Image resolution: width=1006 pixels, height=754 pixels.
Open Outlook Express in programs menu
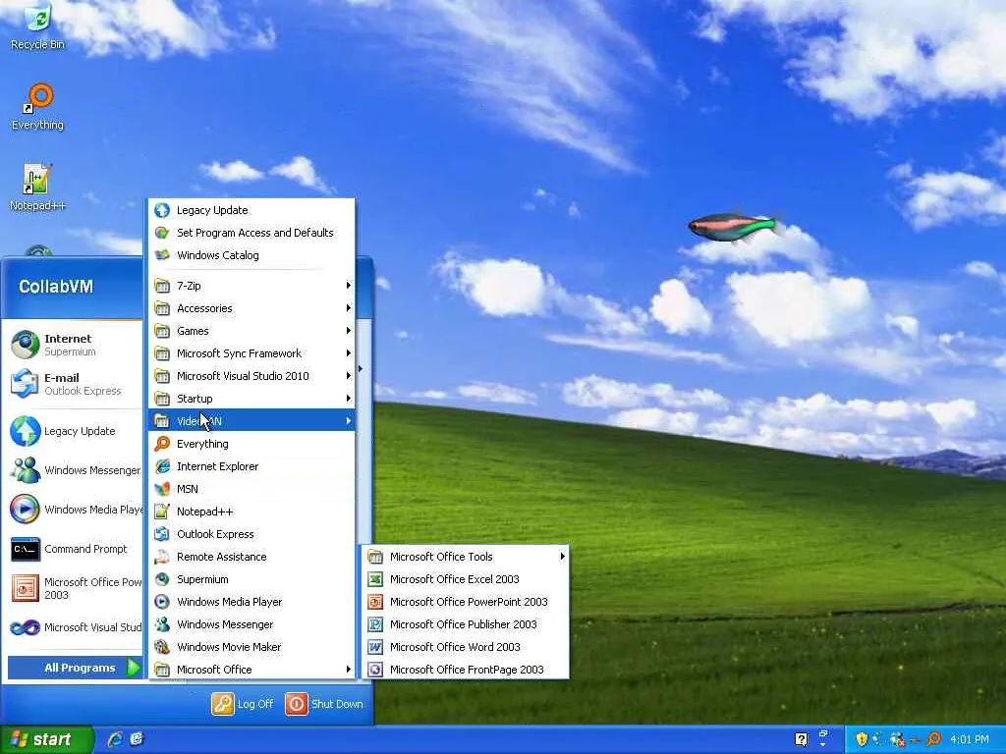click(x=251, y=534)
